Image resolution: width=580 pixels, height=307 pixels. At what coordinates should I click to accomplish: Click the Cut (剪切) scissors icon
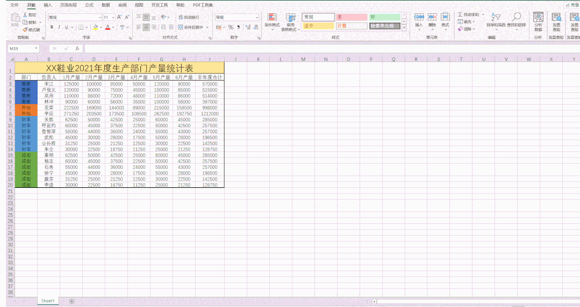tap(25, 15)
